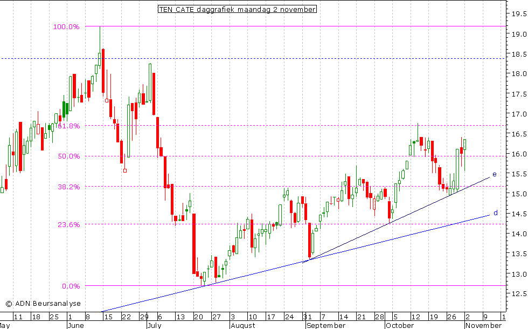This screenshot has width=528, height=329.
Task: Click date tick 14 on time axis
Action: (x=344, y=317)
